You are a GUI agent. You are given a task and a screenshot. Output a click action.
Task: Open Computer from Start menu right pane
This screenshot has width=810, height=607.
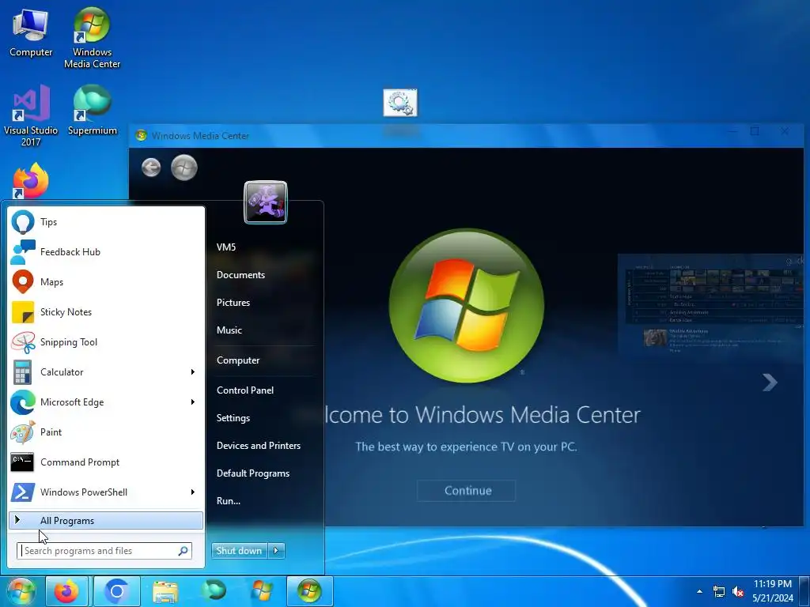pos(238,360)
